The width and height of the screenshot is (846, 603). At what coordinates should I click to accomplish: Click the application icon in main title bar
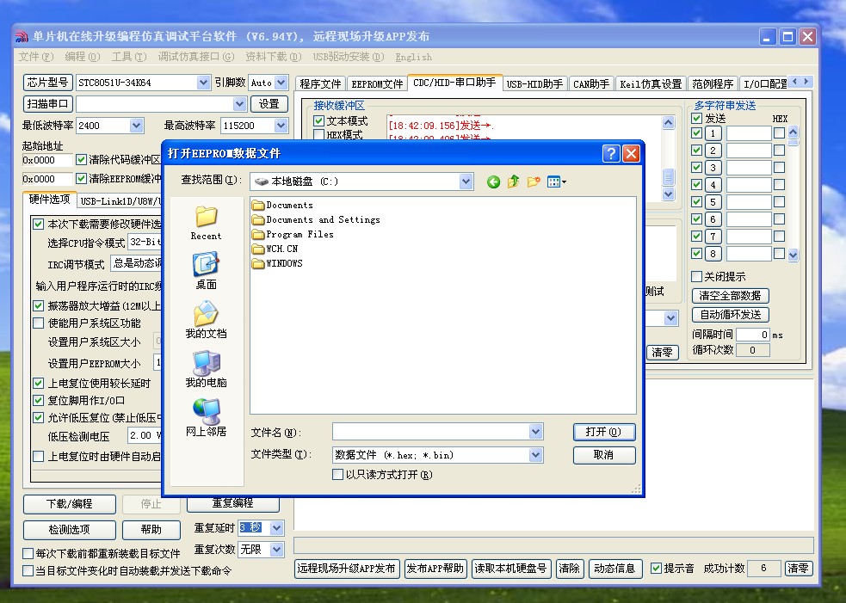pyautogui.click(x=22, y=37)
